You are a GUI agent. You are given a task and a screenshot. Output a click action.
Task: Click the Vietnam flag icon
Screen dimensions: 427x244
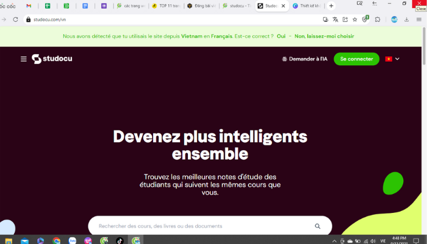pyautogui.click(x=389, y=59)
